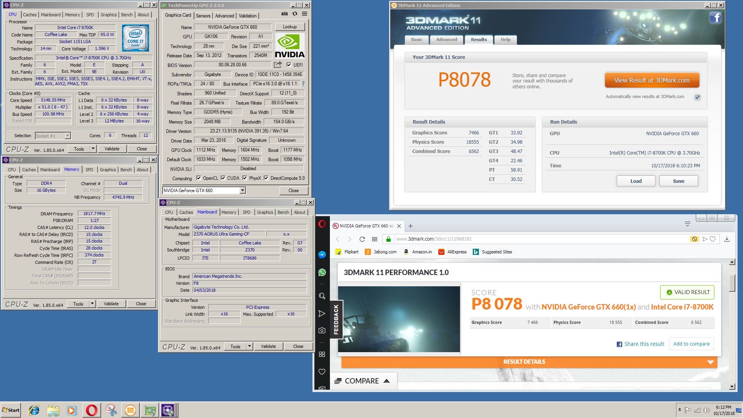Toggle the CUDA checkbox
This screenshot has width=743, height=418.
pyautogui.click(x=223, y=178)
